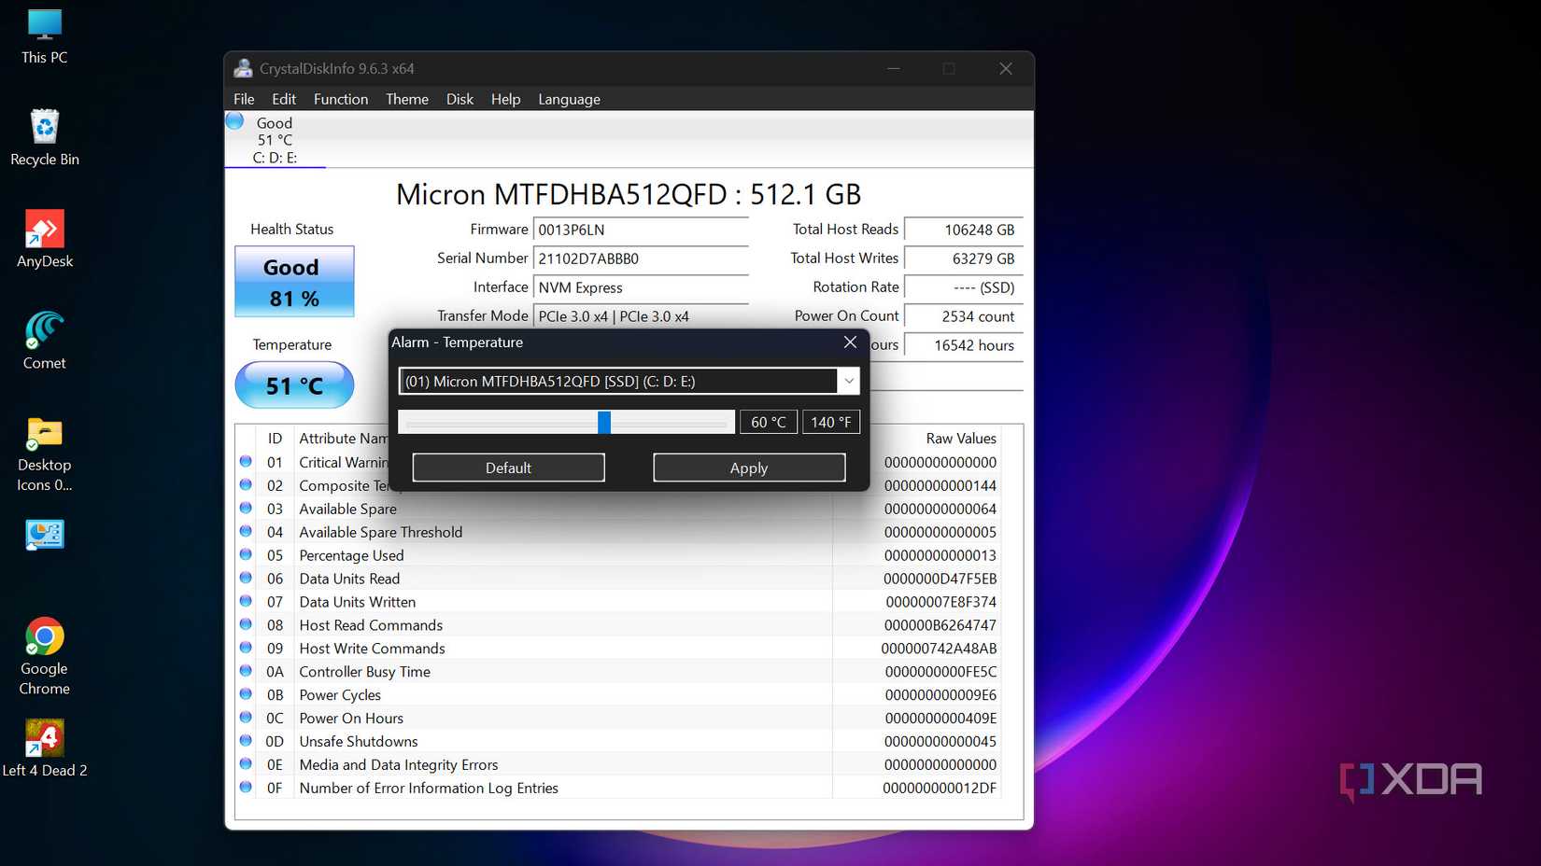
Task: Click the blue Good 81% health status indicator
Action: [293, 281]
